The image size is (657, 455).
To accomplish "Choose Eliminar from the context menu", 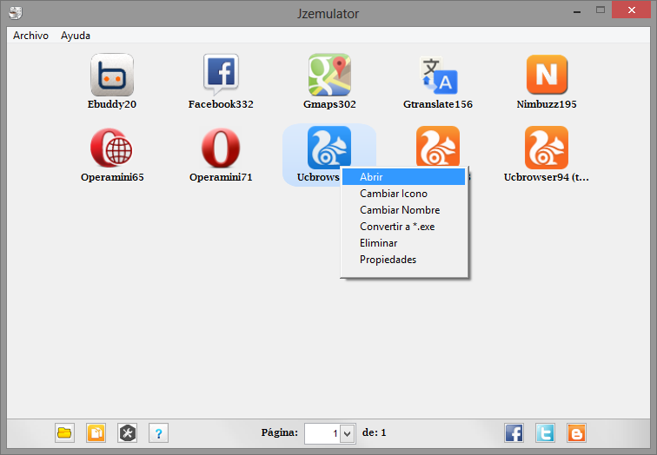I will [404, 243].
